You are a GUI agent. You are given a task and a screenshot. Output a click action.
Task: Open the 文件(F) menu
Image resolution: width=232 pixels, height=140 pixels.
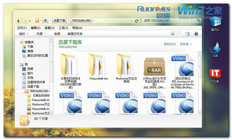click(22, 28)
